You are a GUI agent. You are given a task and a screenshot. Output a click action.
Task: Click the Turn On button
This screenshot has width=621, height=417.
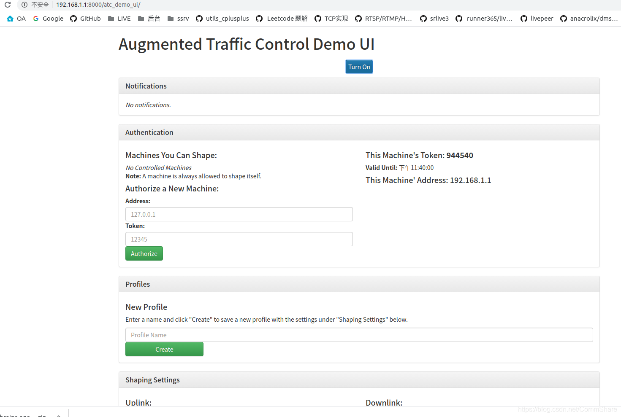359,67
